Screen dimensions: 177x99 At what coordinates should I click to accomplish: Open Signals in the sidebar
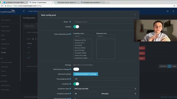tap(4, 48)
